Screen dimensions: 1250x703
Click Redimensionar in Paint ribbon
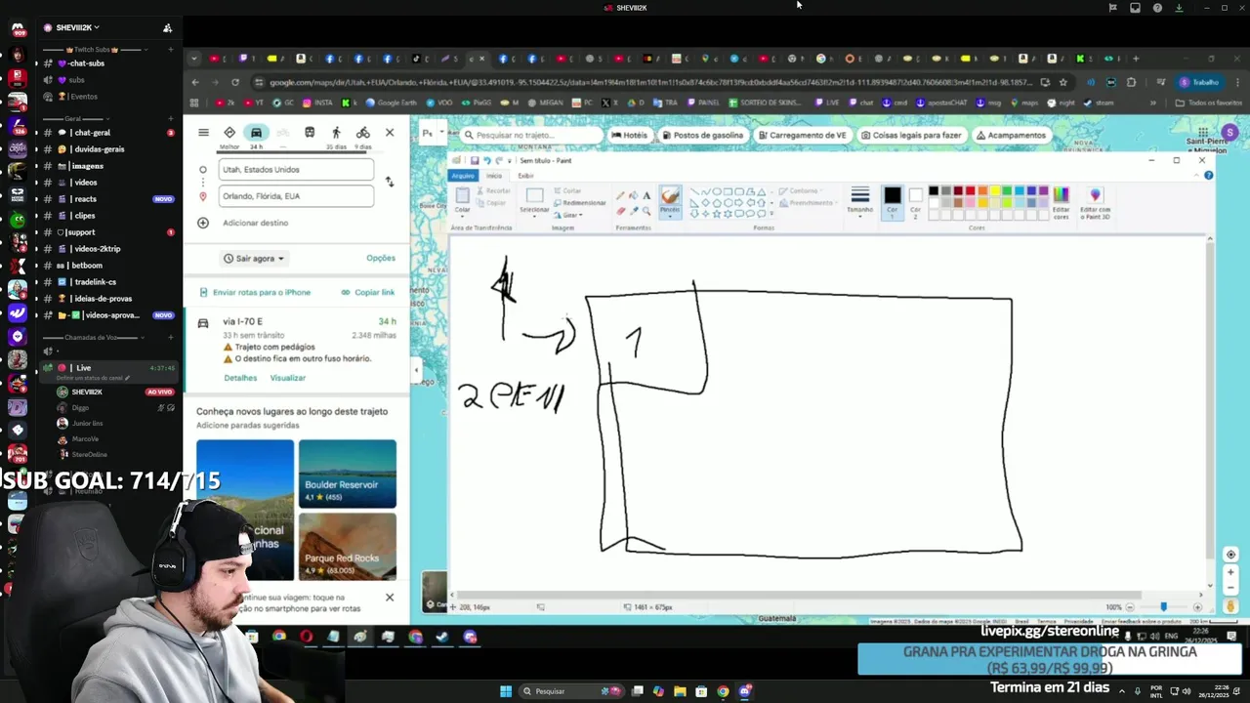coord(580,202)
